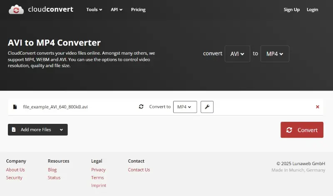Image resolution: width=333 pixels, height=196 pixels.
Task: Click the CloudConvert logo icon
Action: (16, 10)
